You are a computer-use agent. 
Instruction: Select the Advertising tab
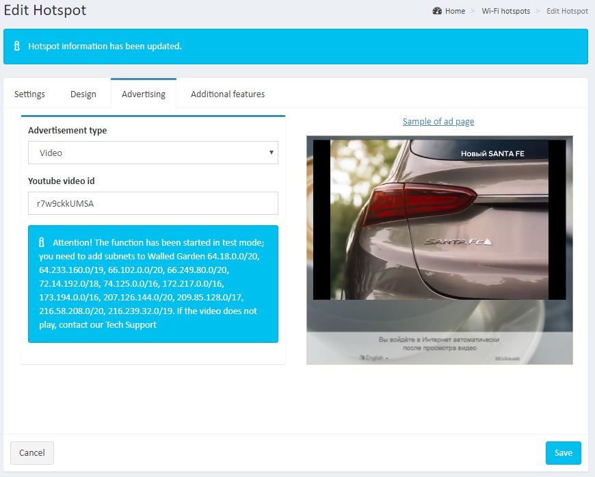pyautogui.click(x=144, y=94)
